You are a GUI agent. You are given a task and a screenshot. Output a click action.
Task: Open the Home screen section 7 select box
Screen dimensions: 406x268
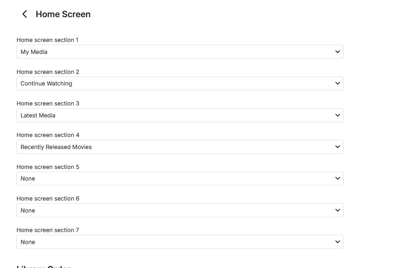click(180, 242)
